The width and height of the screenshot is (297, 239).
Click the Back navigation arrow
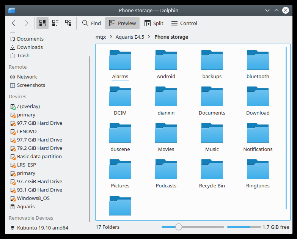pos(14,23)
